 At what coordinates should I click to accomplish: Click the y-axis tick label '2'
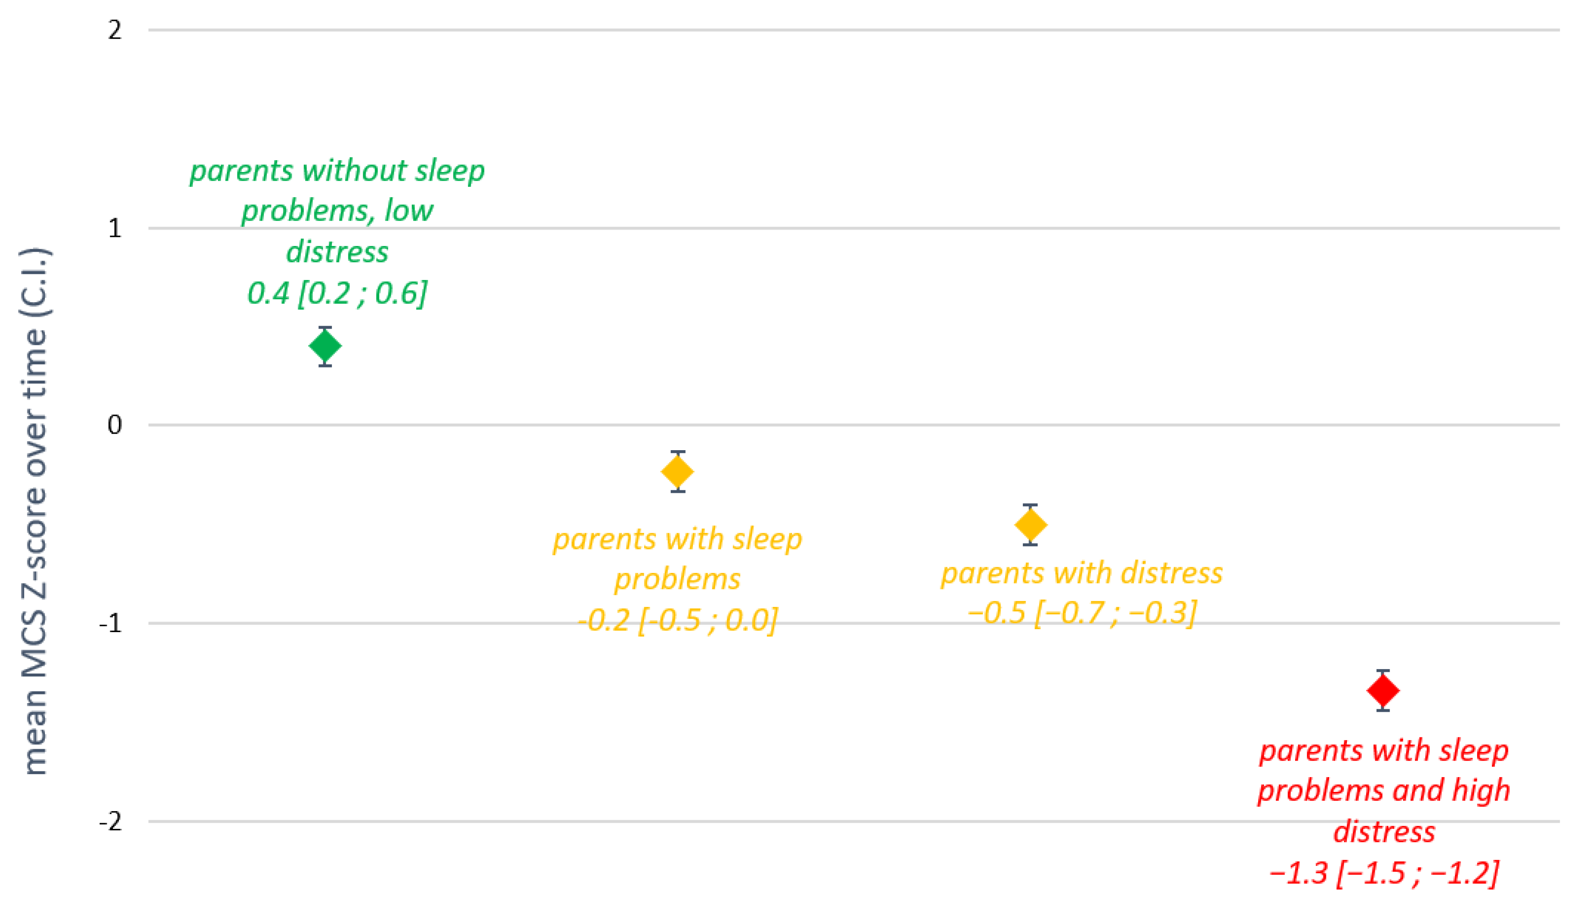pos(115,30)
